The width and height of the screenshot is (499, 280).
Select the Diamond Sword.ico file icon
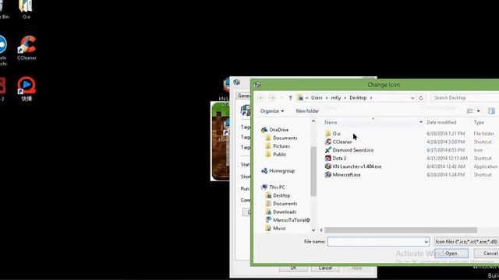tap(328, 150)
